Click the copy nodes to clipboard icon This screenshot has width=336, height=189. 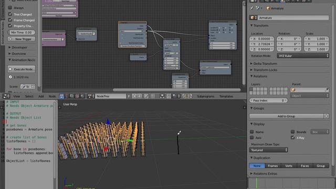coord(185,96)
